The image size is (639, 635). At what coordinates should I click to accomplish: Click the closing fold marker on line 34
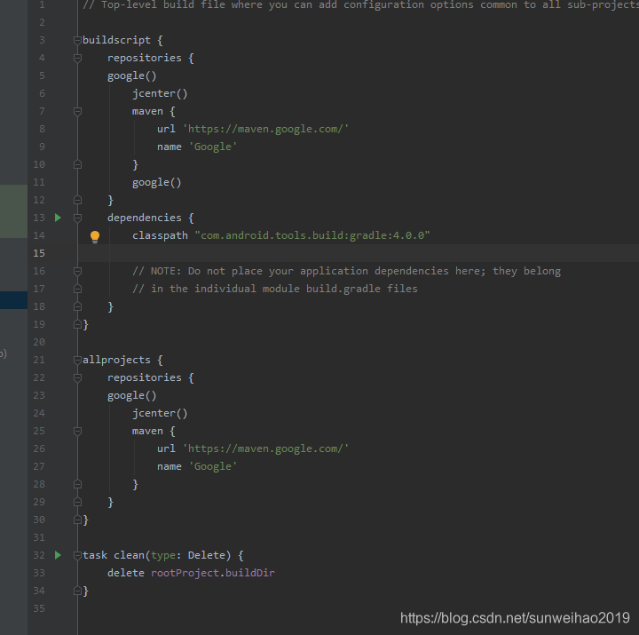[77, 591]
